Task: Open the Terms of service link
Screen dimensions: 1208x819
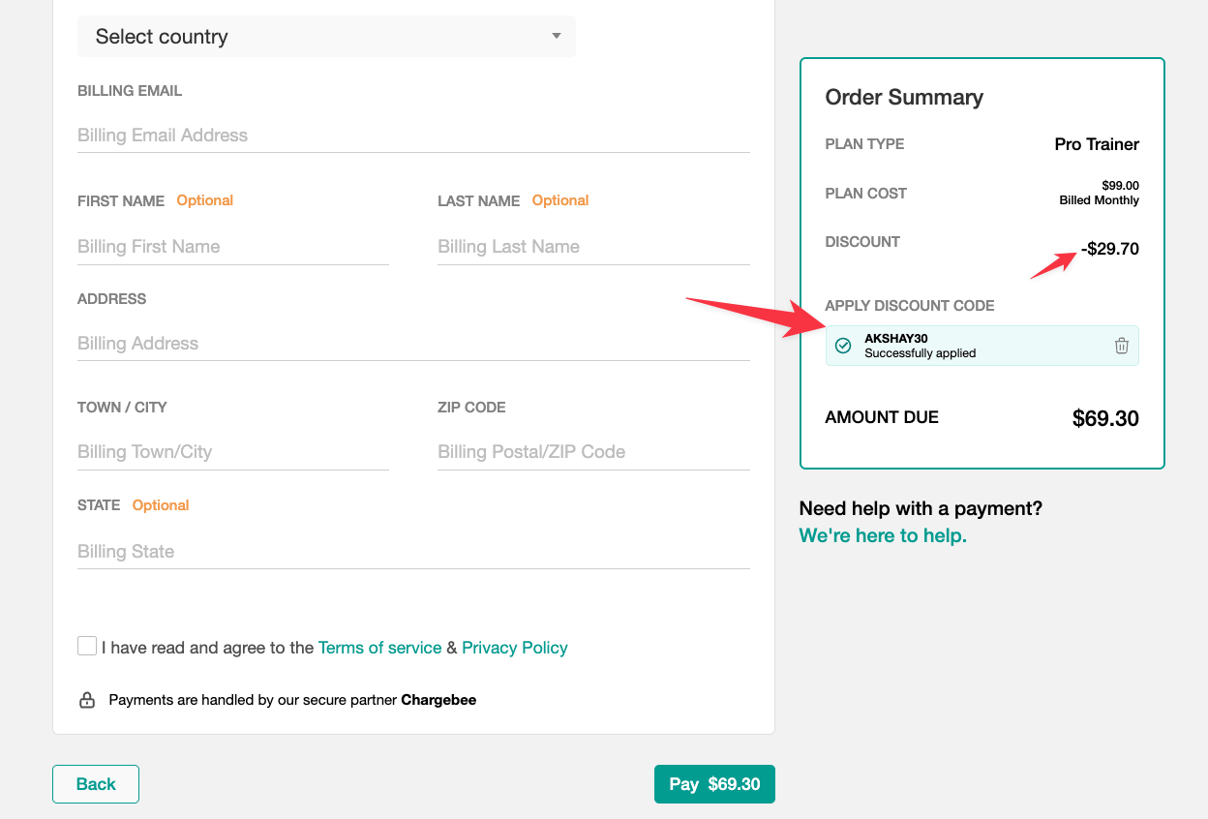Action: [379, 648]
